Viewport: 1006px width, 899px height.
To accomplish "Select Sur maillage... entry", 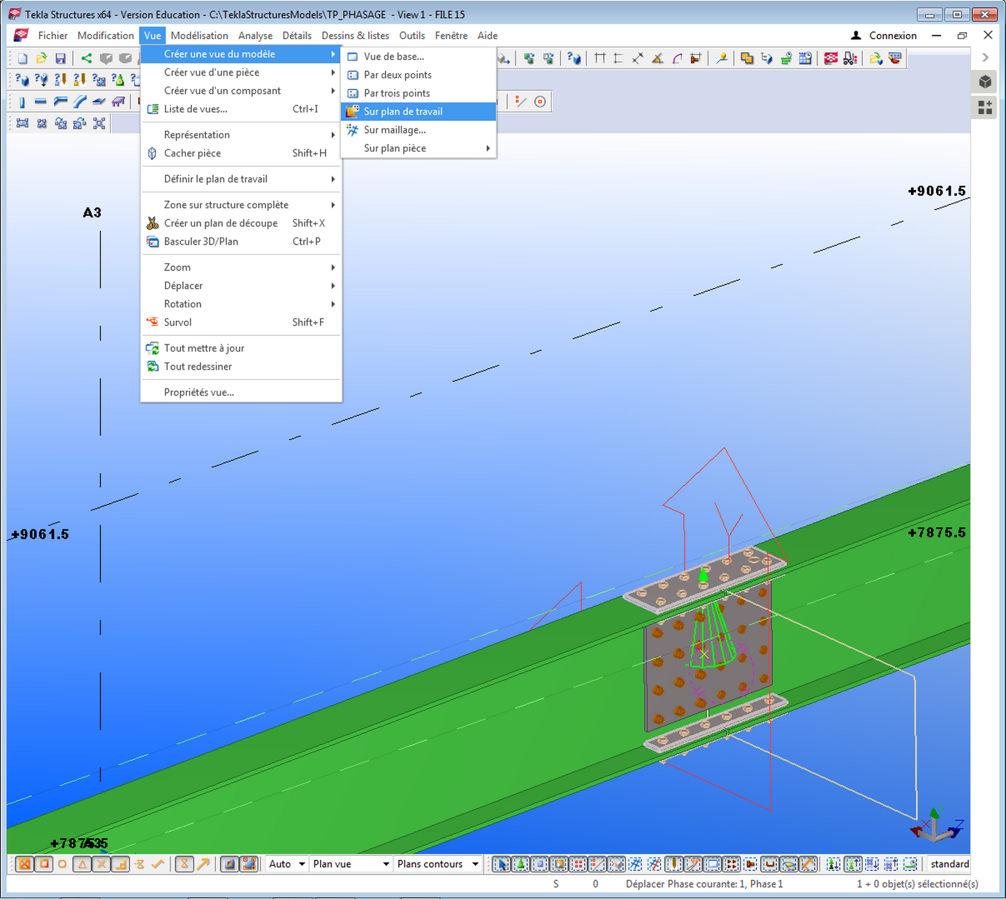I will point(418,130).
